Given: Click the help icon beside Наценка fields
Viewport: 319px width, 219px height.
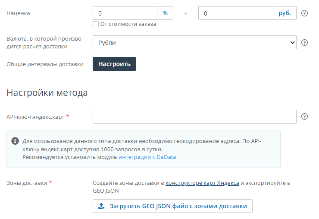Looking at the screenshot, I should pos(304,13).
